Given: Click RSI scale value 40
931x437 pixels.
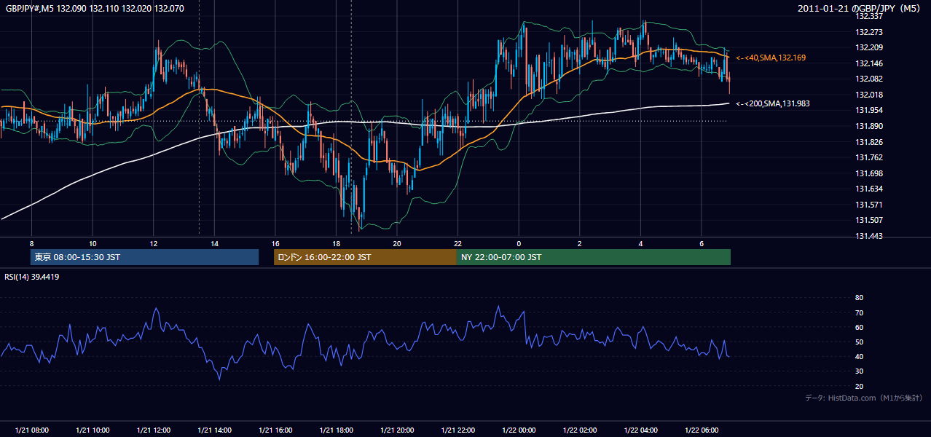Looking at the screenshot, I should click(x=859, y=356).
